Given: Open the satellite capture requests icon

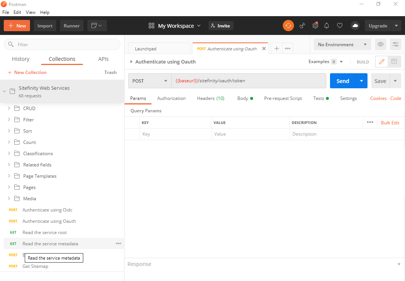Looking at the screenshot, I should point(302,26).
